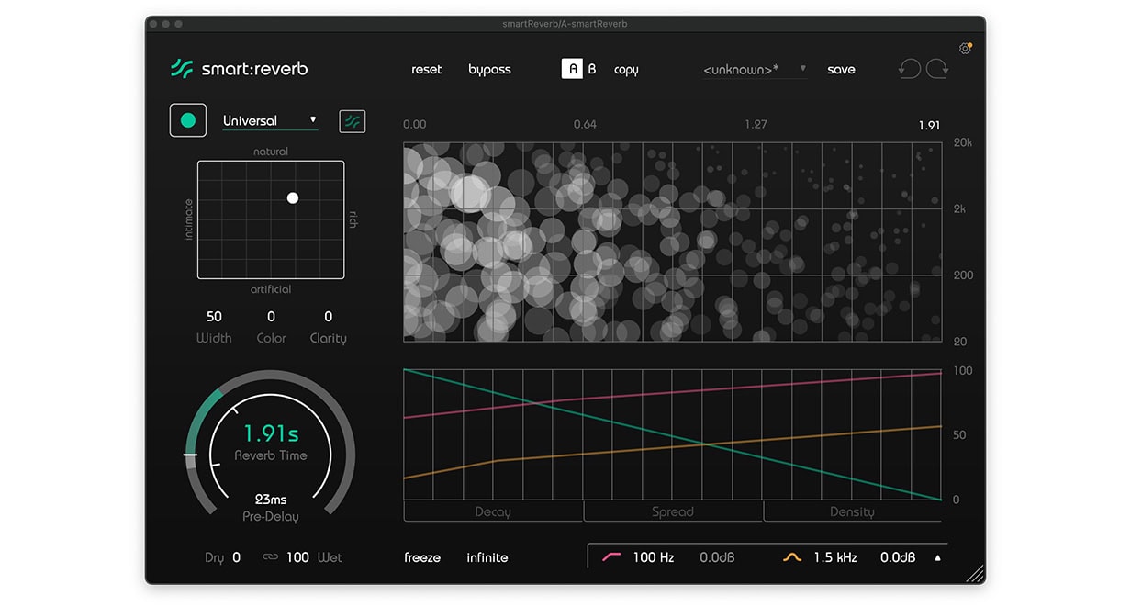
Task: Click the green learn record button
Action: [x=188, y=120]
